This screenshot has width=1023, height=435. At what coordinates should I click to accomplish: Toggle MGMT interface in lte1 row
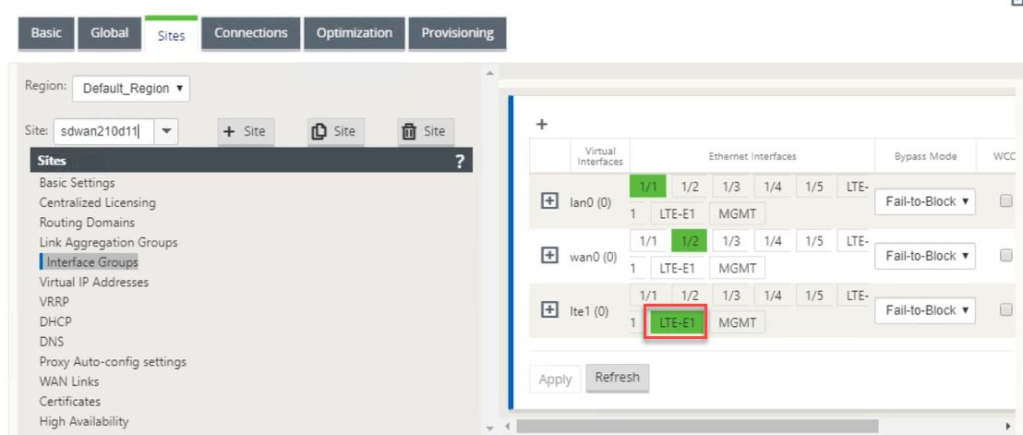pyautogui.click(x=737, y=322)
